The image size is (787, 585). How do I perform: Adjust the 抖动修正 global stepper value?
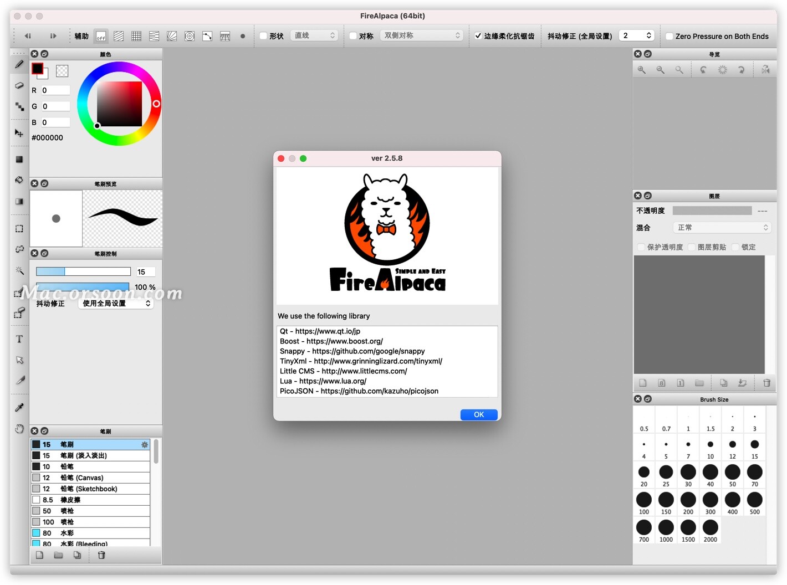pyautogui.click(x=649, y=35)
